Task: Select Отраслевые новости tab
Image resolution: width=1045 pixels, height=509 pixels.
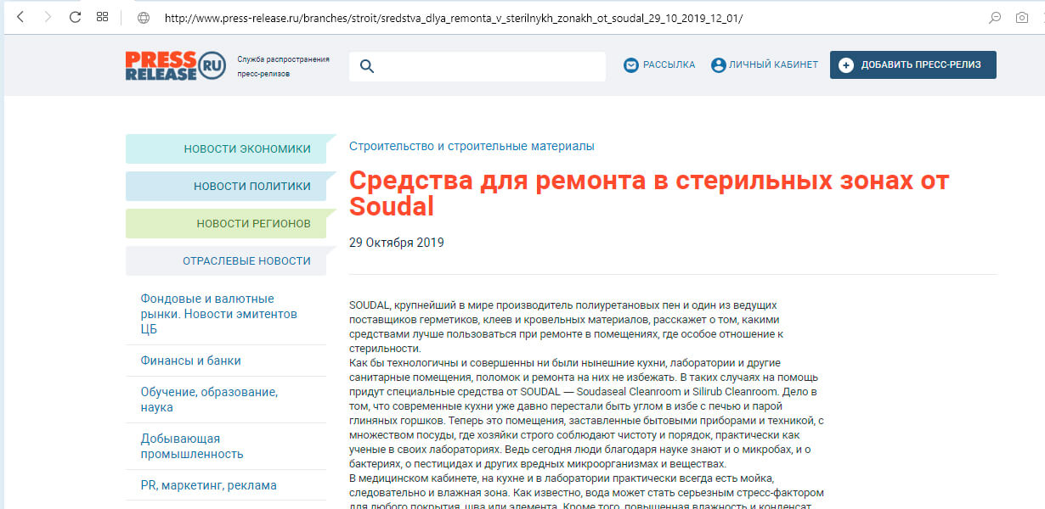Action: tap(225, 260)
